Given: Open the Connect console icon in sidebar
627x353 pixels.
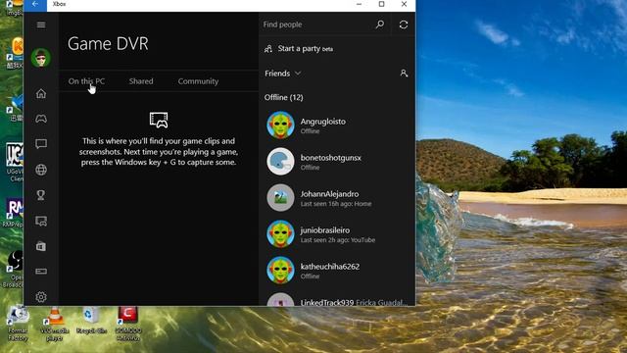Looking at the screenshot, I should tap(41, 272).
